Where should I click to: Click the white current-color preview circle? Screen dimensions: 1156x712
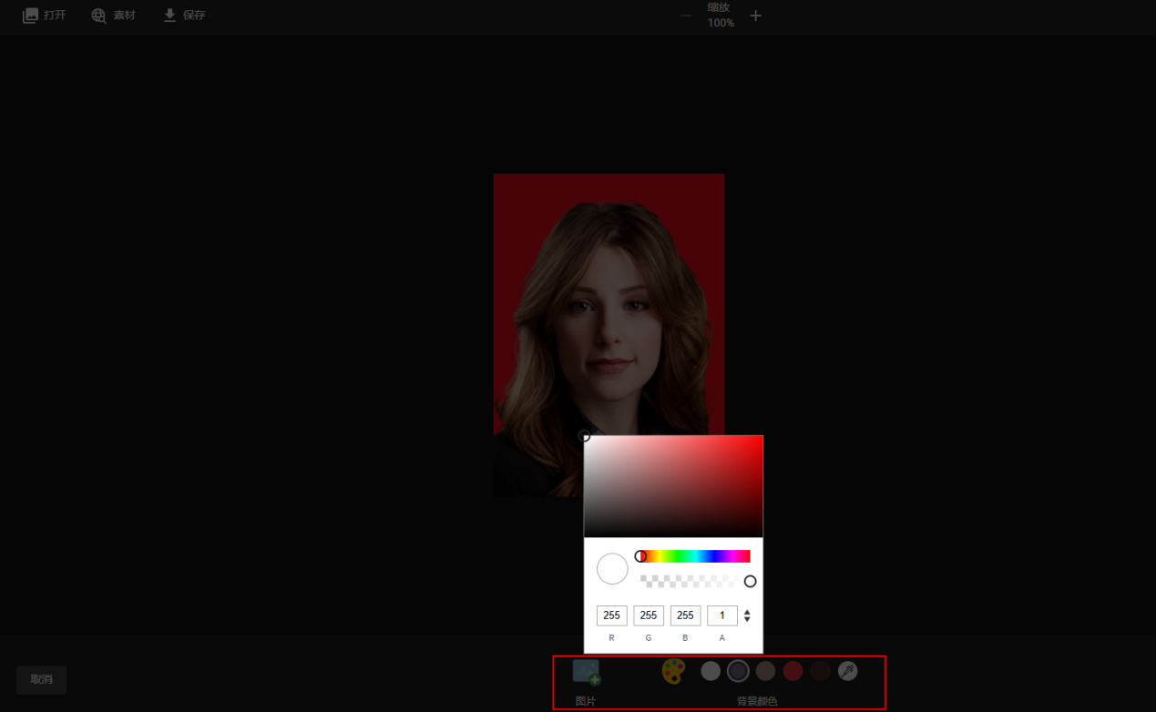click(x=612, y=568)
